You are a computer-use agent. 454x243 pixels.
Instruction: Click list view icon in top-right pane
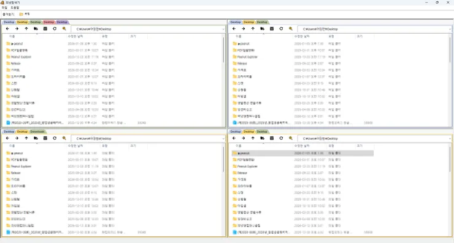[x=272, y=29]
